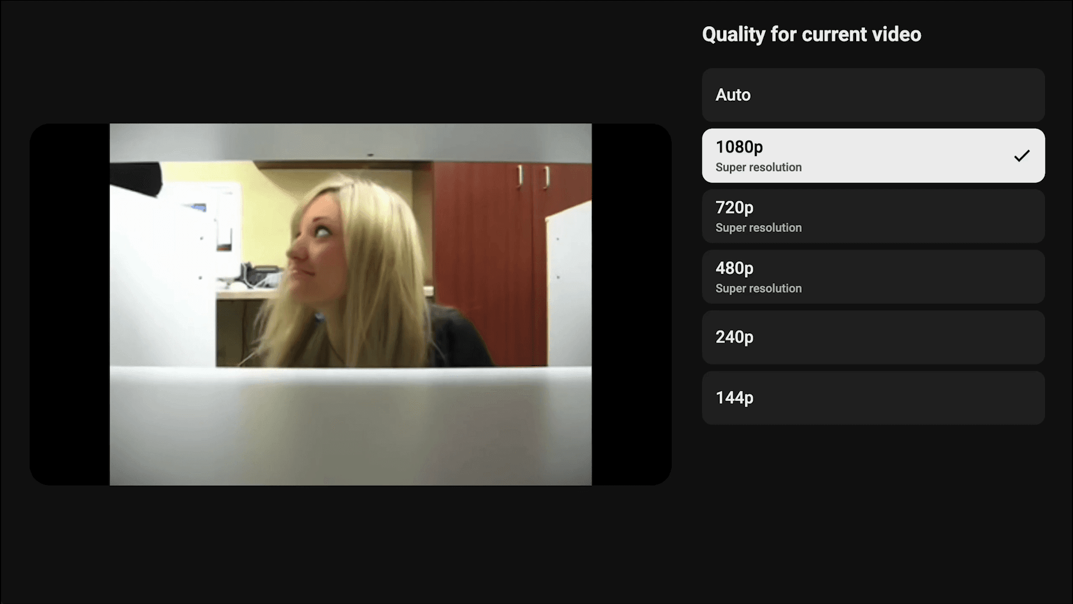Viewport: 1073px width, 604px height.
Task: Select the lowest 144p quality
Action: (873, 398)
